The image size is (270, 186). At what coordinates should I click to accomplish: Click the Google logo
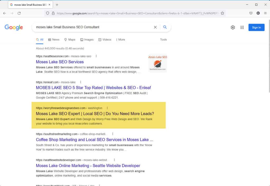click(14, 27)
